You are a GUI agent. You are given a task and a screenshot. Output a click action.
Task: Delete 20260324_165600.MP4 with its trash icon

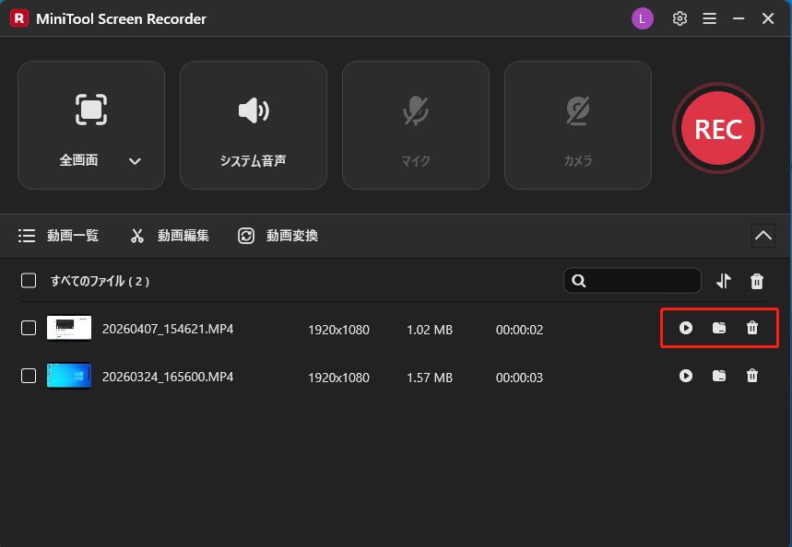[x=752, y=376]
